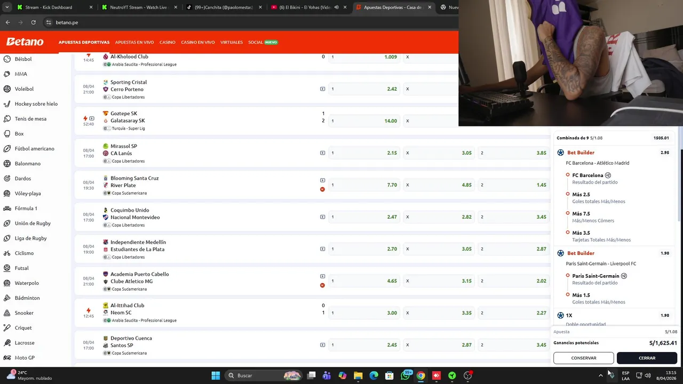683x384 pixels.
Task: Mute the El Bikini tab audio
Action: coord(337,7)
